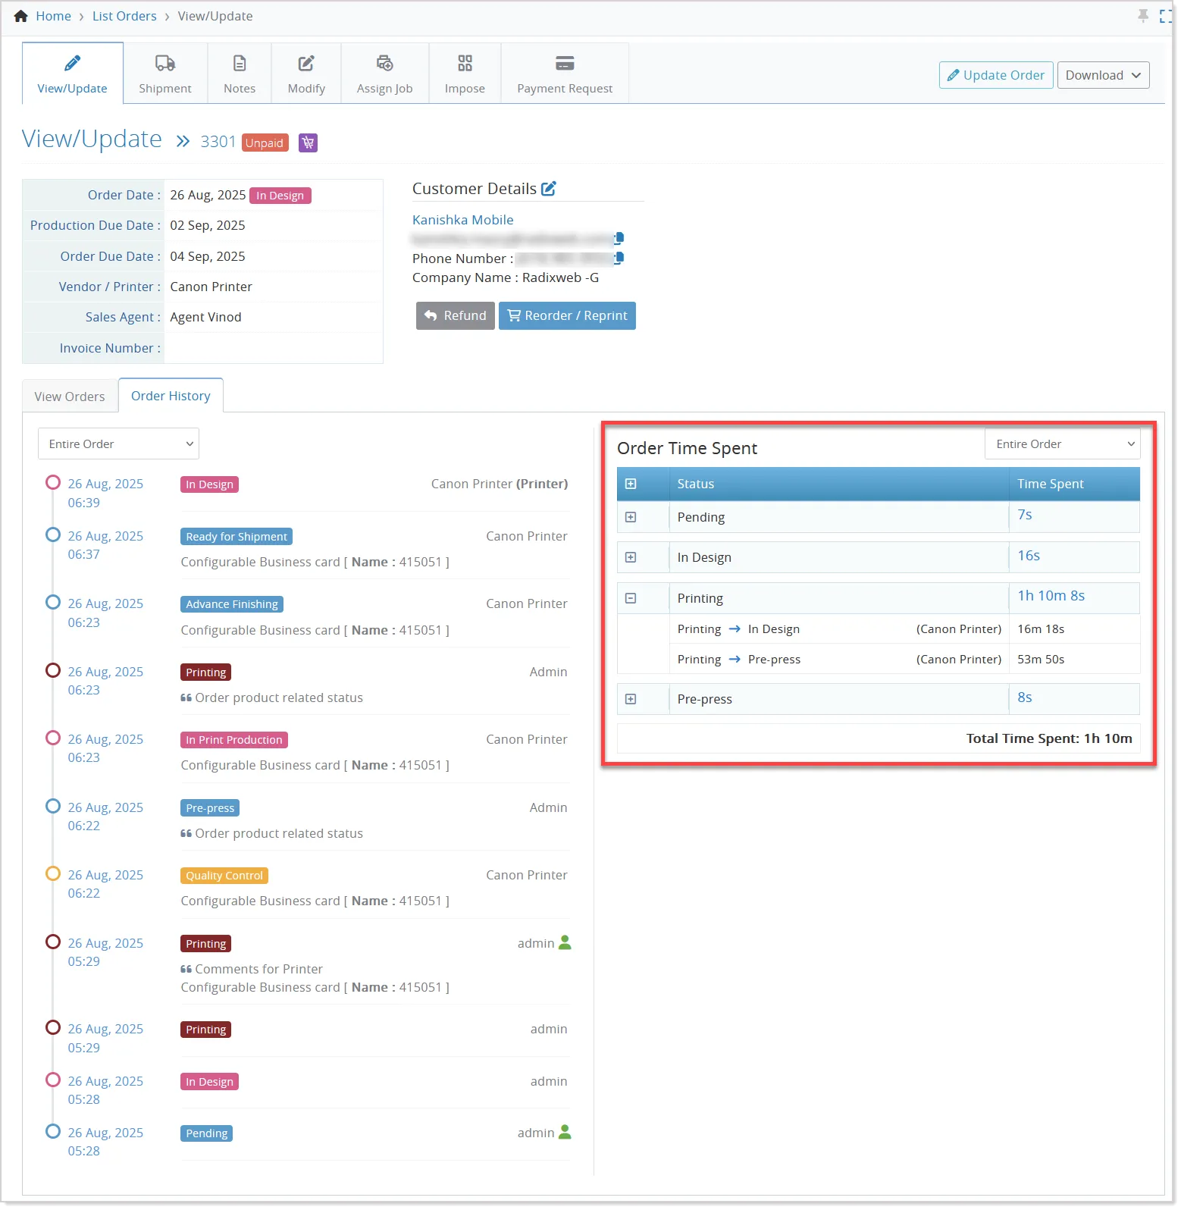Click the In Print Production status label

point(234,740)
